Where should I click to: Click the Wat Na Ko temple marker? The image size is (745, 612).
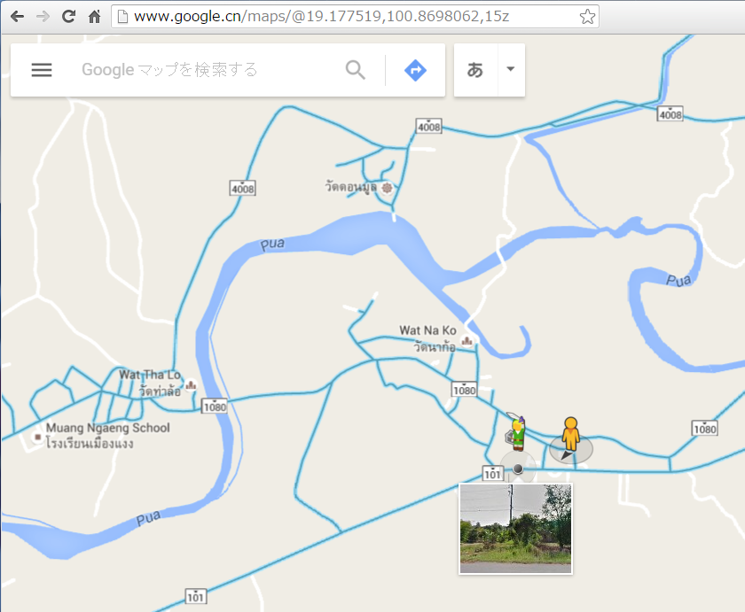point(467,340)
